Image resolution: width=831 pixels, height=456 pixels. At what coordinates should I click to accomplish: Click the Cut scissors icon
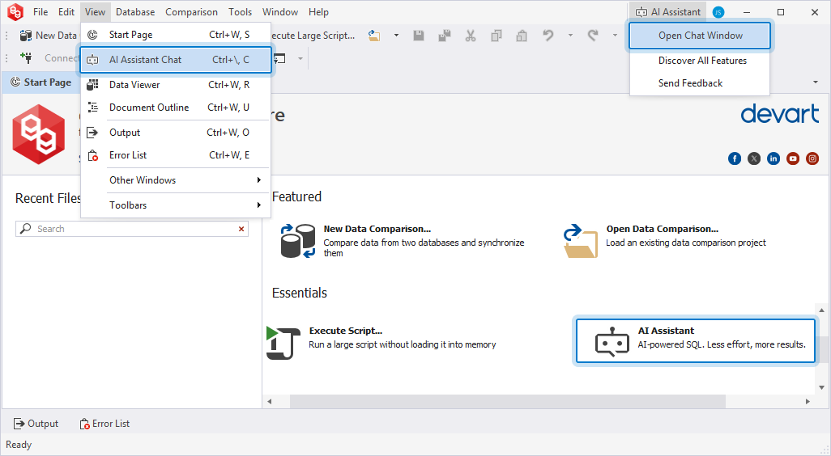pyautogui.click(x=470, y=36)
